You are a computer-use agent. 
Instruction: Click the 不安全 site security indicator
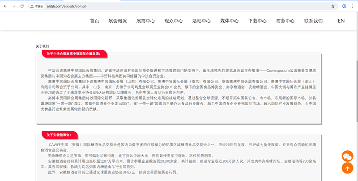(37, 6)
